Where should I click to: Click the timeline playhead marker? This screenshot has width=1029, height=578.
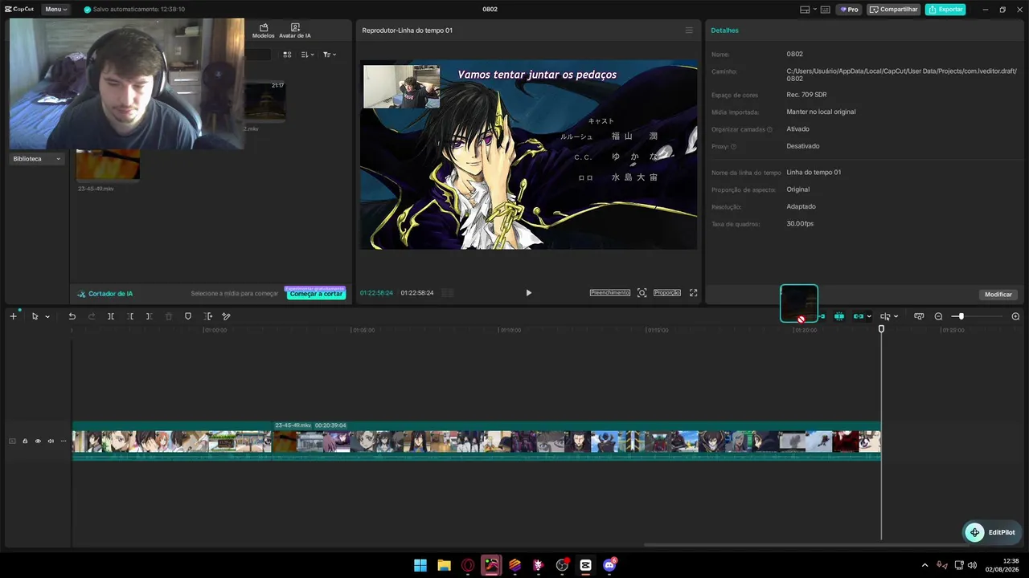point(881,329)
